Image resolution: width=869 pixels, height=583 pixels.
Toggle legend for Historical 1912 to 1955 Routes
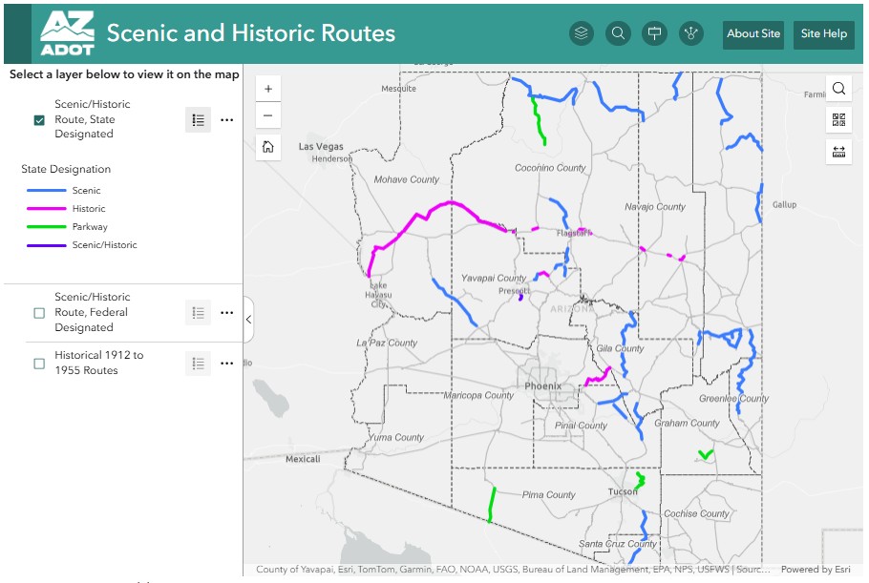click(198, 364)
